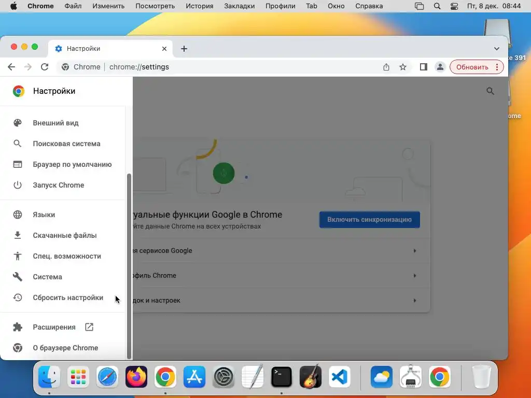The width and height of the screenshot is (531, 398).
Task: Click the Обновить update button
Action: 472,67
